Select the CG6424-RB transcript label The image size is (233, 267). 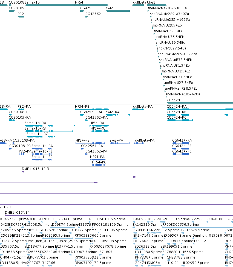coord(177,112)
